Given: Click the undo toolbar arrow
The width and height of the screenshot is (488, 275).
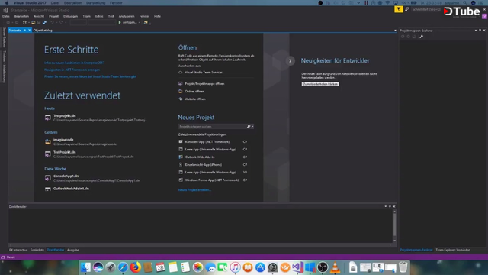Looking at the screenshot, I should pos(53,22).
